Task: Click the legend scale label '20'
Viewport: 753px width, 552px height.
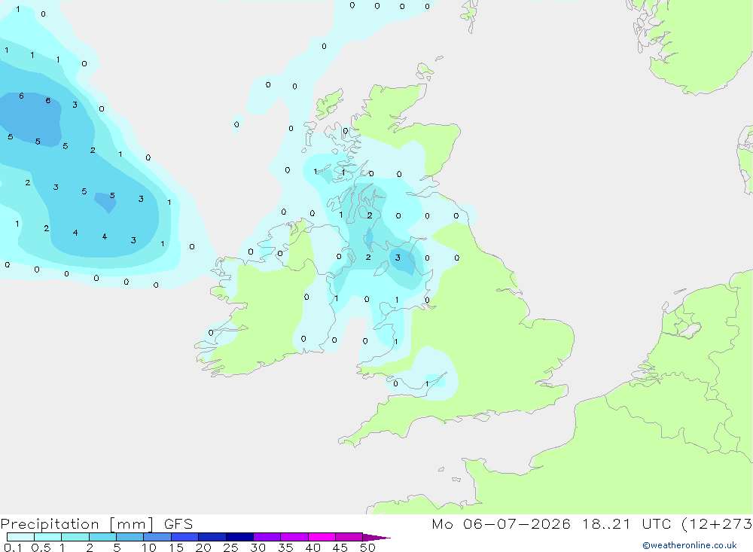Action: click(x=203, y=547)
